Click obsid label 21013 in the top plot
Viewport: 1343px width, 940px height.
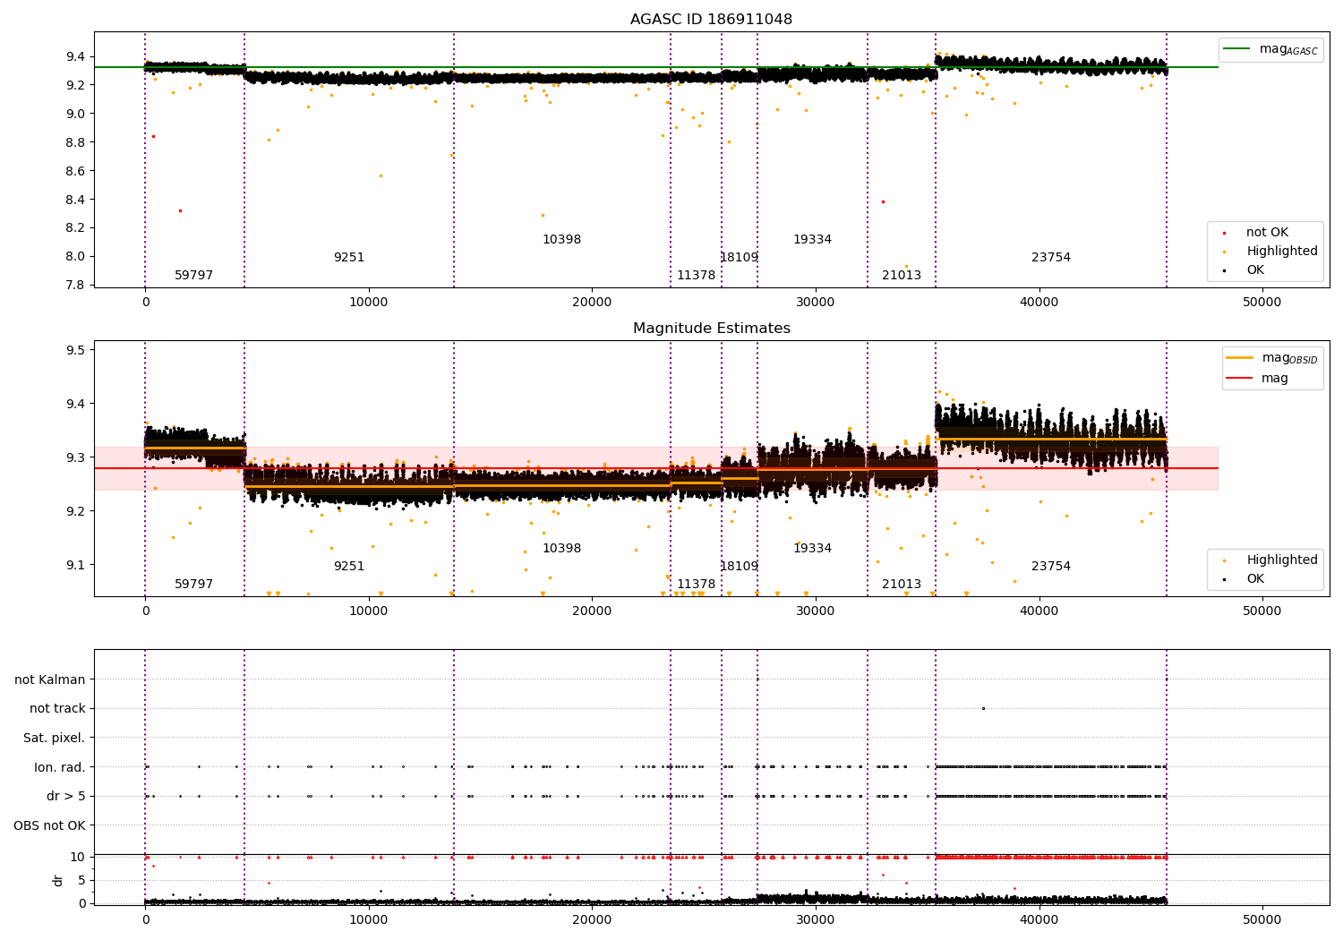click(901, 275)
